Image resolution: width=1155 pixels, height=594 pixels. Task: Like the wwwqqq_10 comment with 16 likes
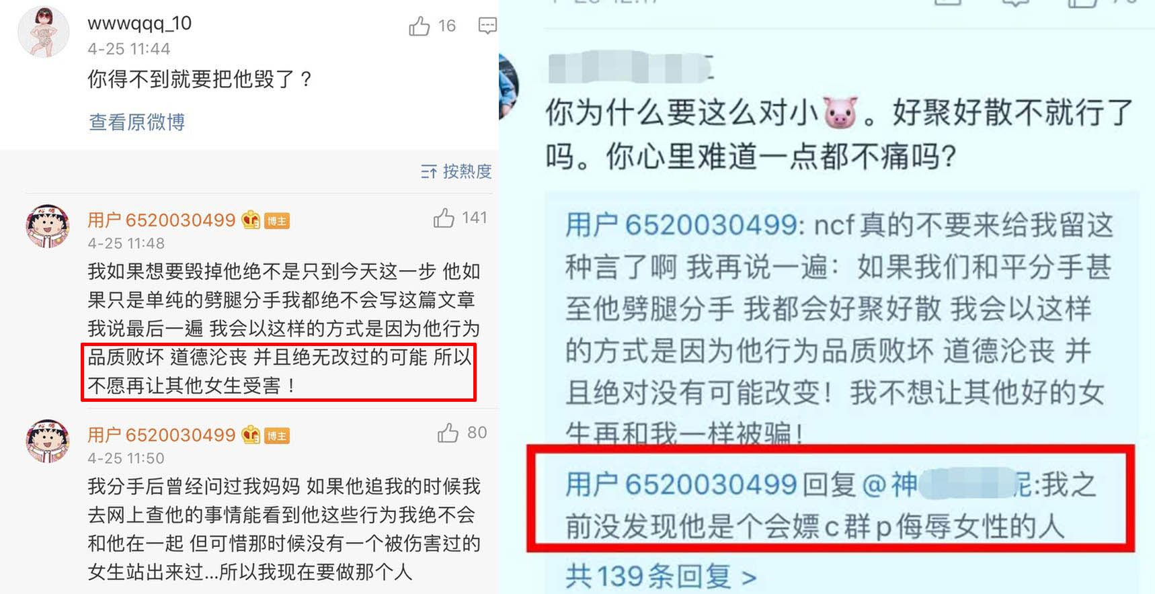(419, 26)
